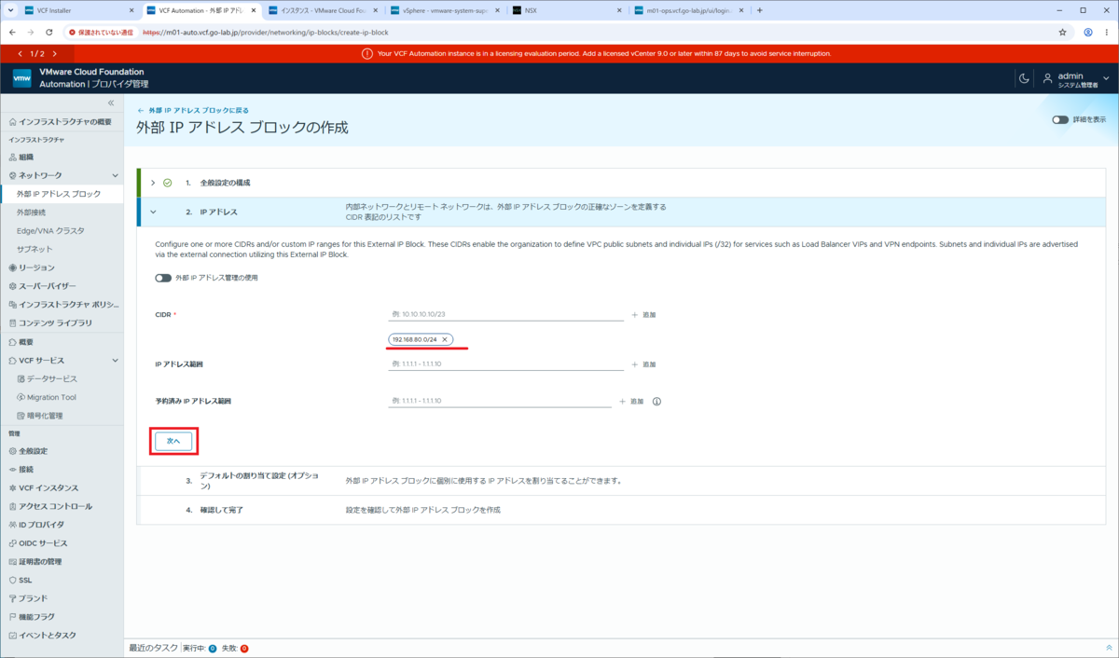Click 追加 next to CIDR field
1119x658 pixels.
pos(644,315)
